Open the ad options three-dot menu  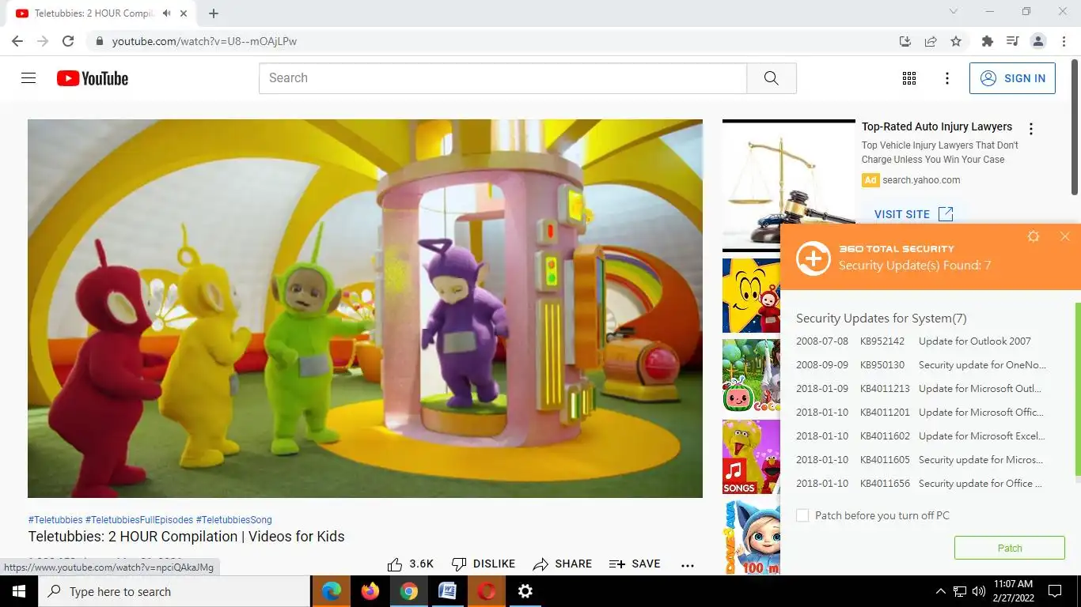click(x=1030, y=129)
